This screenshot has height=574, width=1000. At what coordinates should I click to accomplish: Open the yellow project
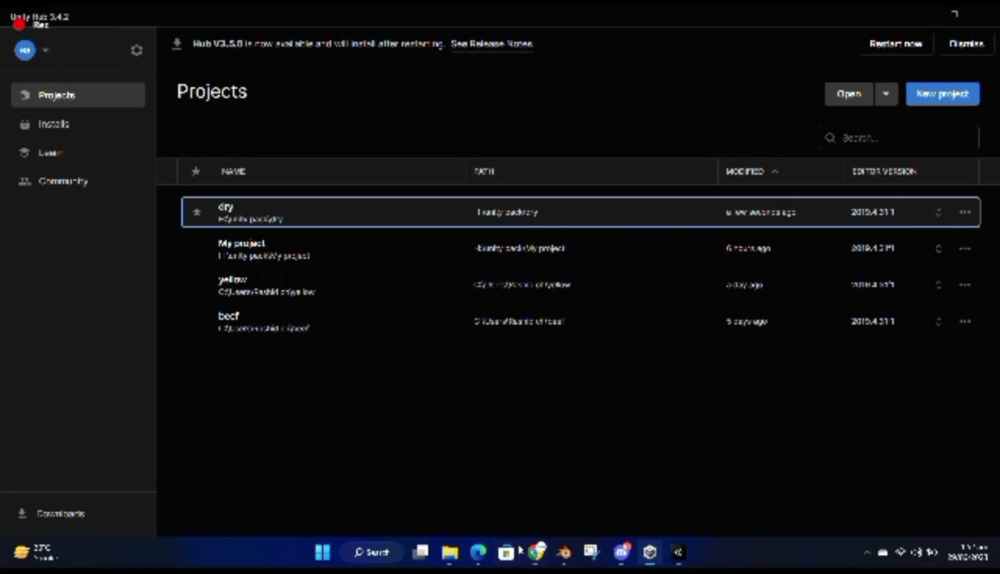pos(580,285)
